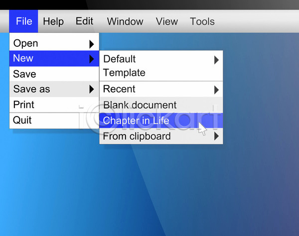Quit the application via the File menu
Viewport: 299px width, 236px height.
click(x=22, y=120)
